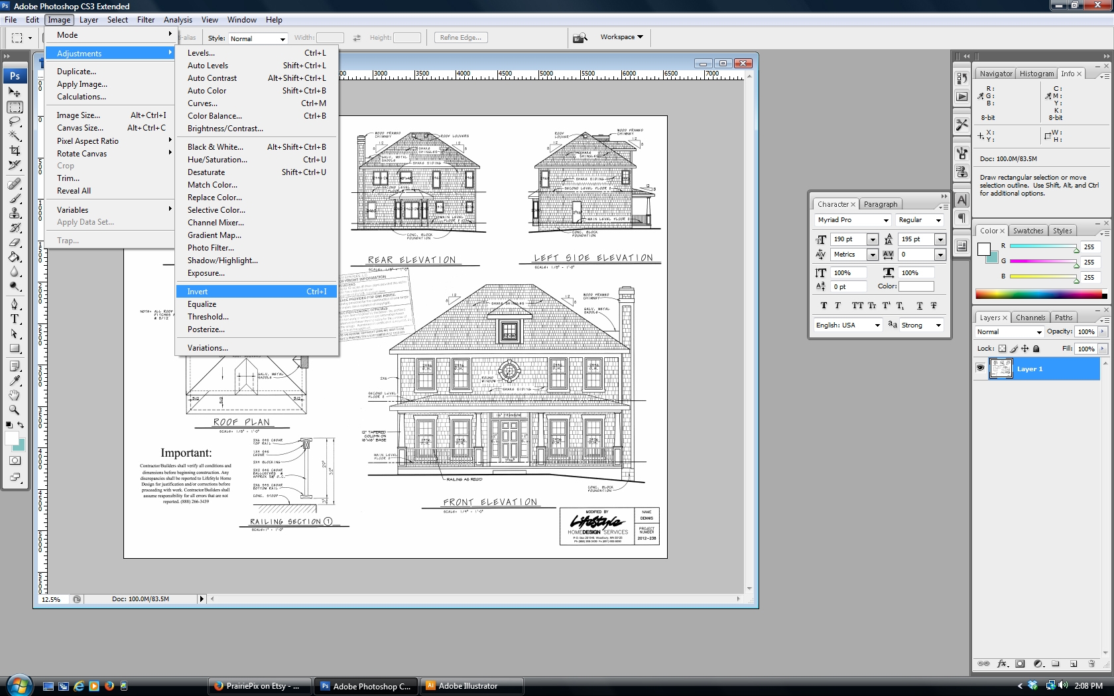
Task: Open the Metrics kerning dropdown
Action: pyautogui.click(x=873, y=255)
